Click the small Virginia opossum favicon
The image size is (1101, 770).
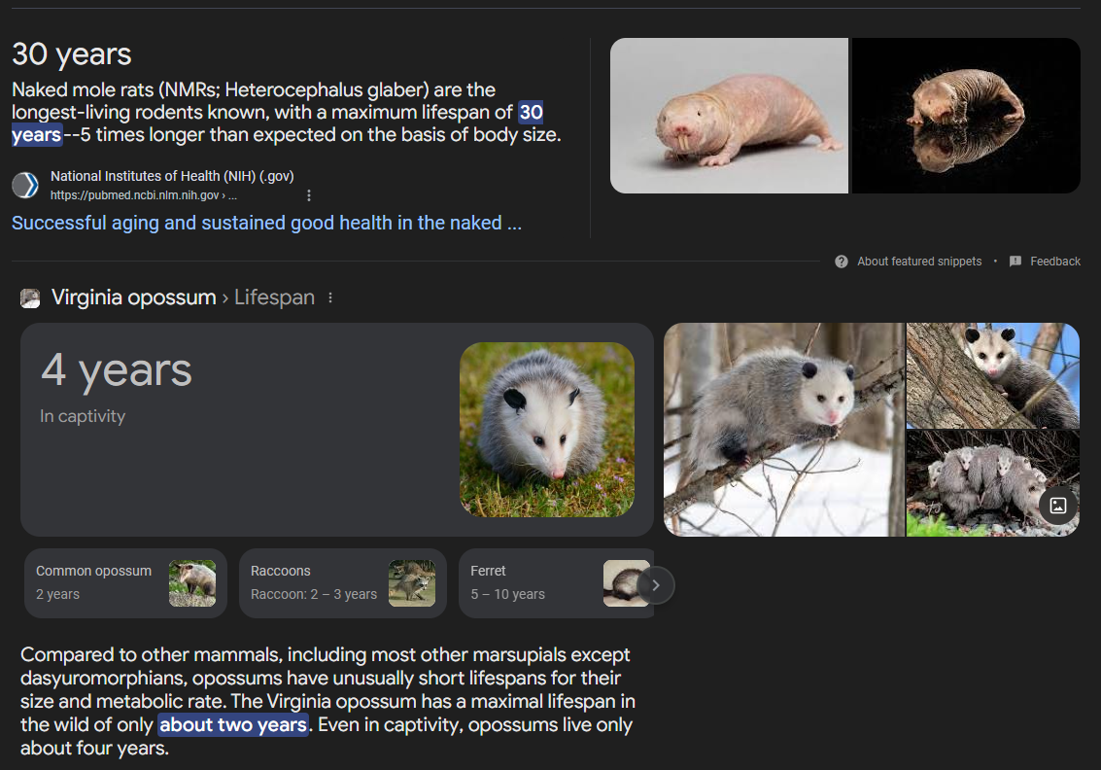click(x=30, y=298)
